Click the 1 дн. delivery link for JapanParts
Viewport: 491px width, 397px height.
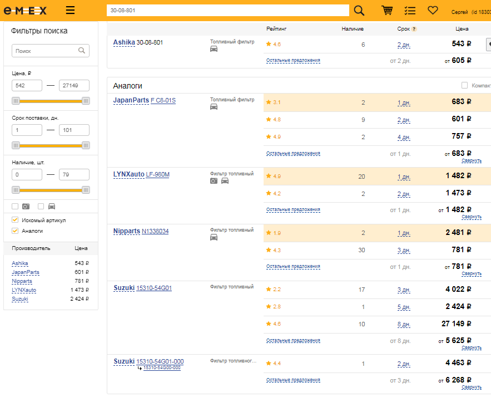(404, 103)
